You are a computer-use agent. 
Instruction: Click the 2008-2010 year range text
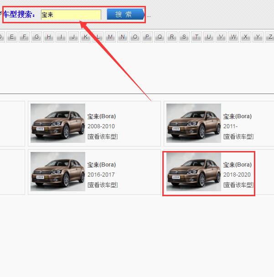(x=101, y=126)
